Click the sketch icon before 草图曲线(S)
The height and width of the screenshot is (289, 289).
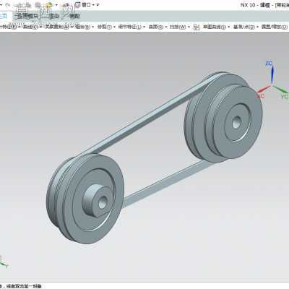click(x=197, y=27)
